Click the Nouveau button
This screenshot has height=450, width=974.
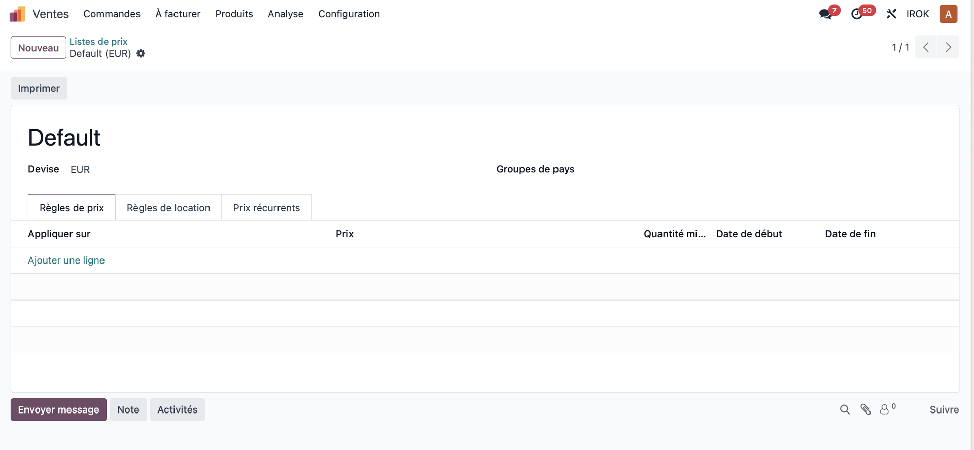(39, 48)
